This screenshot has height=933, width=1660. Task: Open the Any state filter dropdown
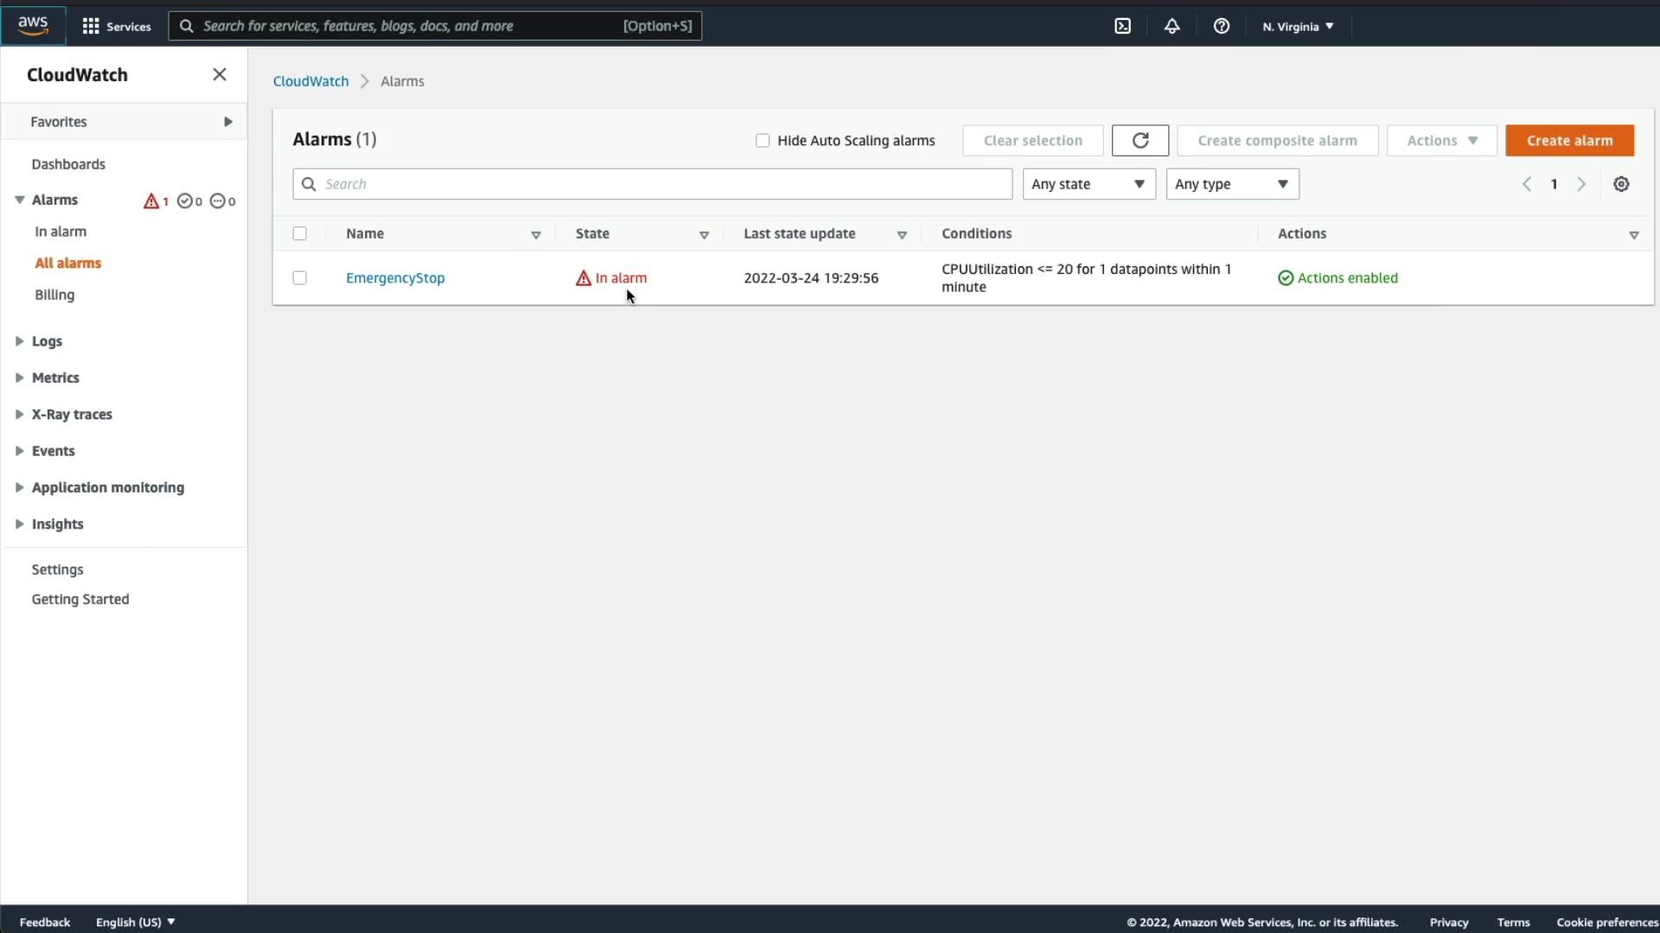[x=1089, y=184]
